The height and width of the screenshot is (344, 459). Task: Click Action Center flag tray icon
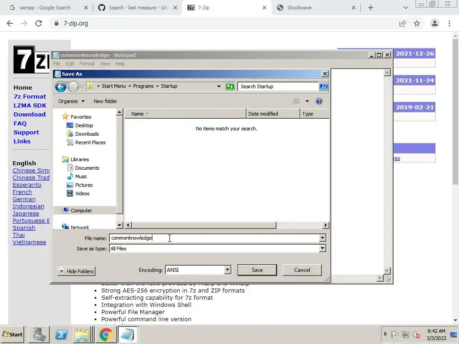[x=394, y=334]
